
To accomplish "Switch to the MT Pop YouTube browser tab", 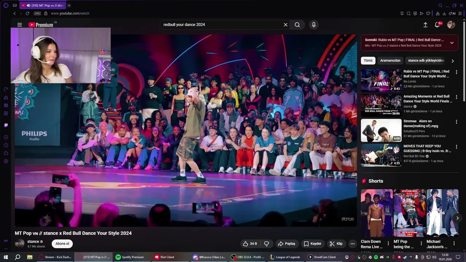I will (43, 5).
